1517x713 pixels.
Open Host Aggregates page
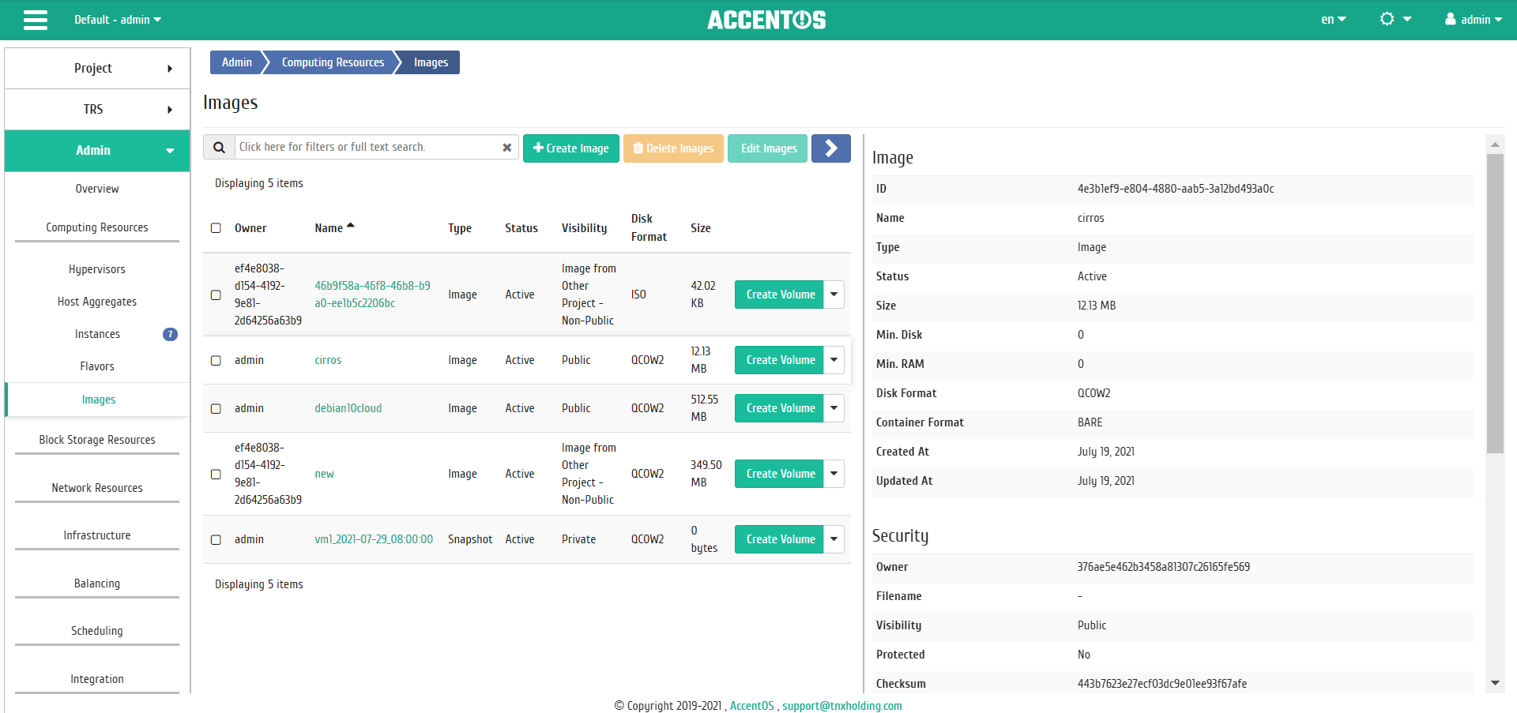coord(97,302)
